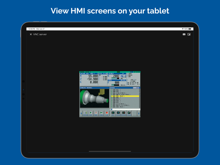The width and height of the screenshot is (220, 165).
Task: Click the X axis value 55.000
Action: [93, 76]
